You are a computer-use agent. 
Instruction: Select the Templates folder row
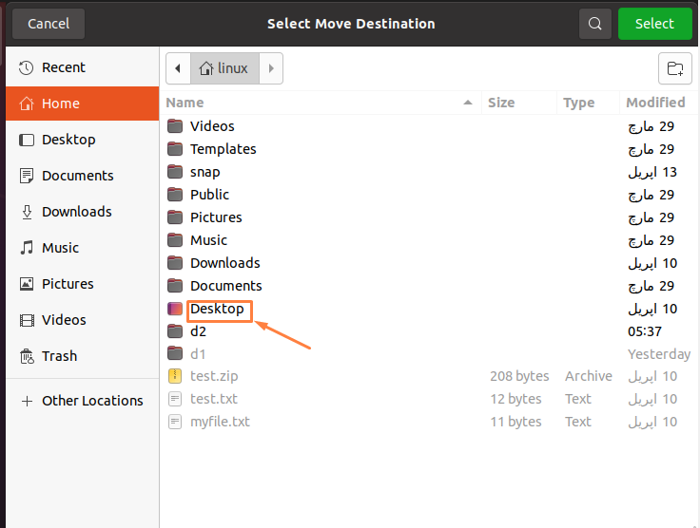pyautogui.click(x=429, y=149)
